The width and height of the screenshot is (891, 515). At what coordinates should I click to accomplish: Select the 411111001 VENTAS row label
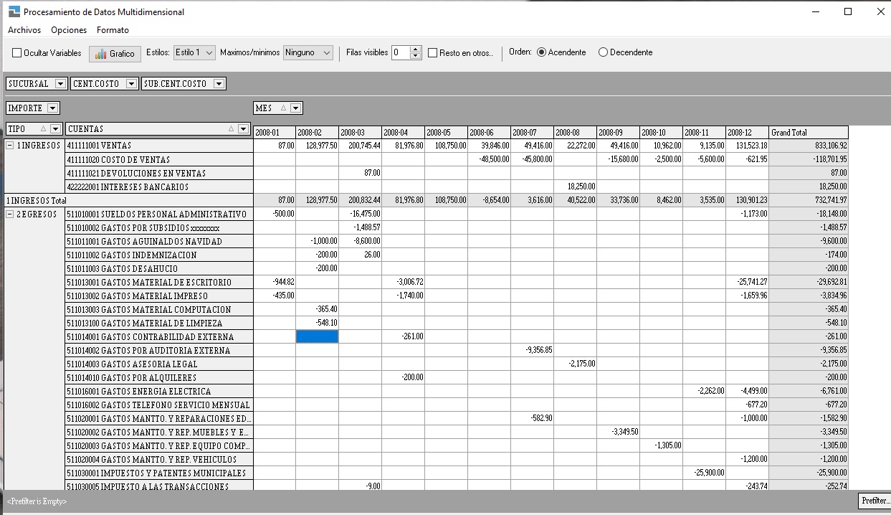158,146
